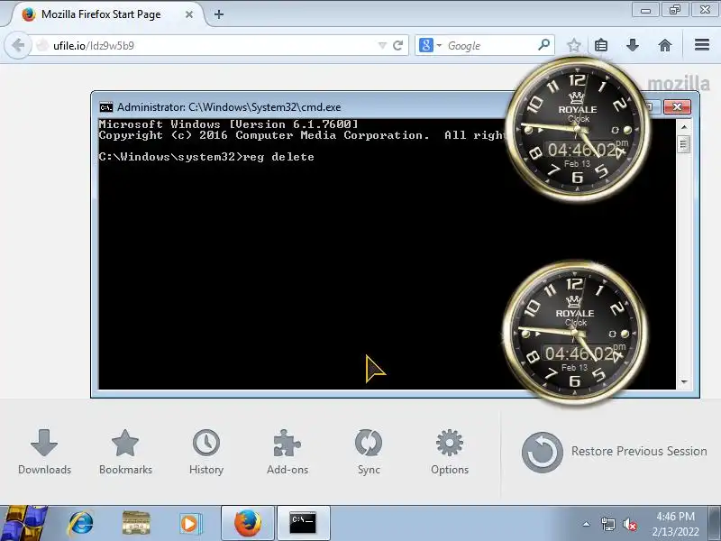Image resolution: width=721 pixels, height=541 pixels.
Task: Open URL history dropdown arrow in address bar
Action: point(382,46)
